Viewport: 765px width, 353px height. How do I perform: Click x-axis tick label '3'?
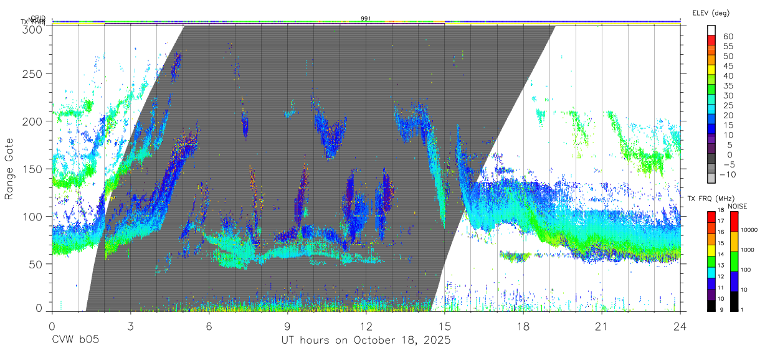(x=130, y=326)
